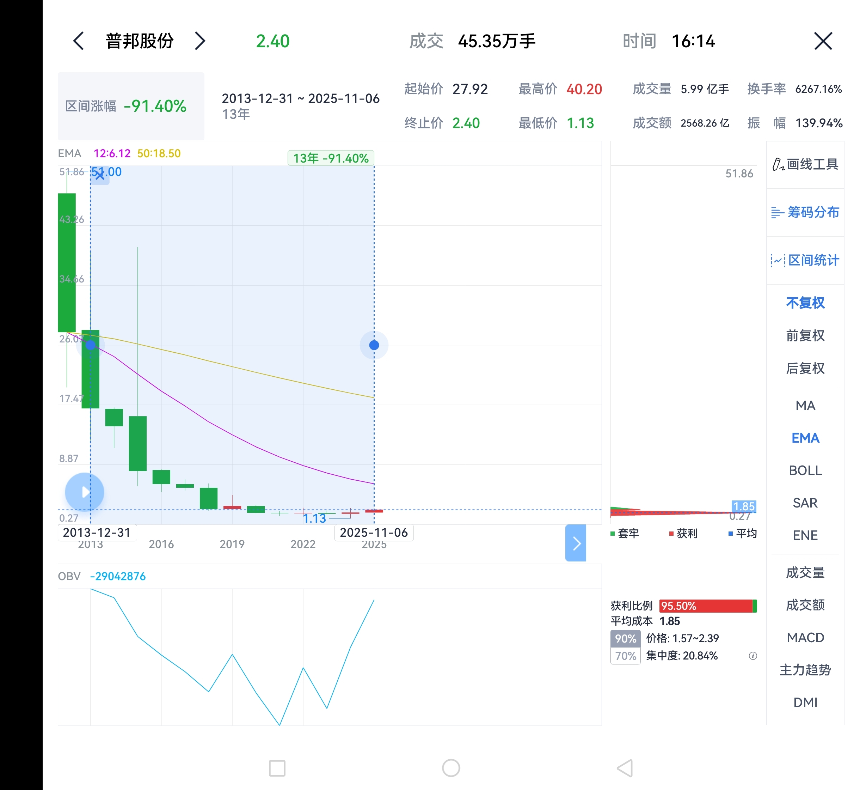This screenshot has width=860, height=790.
Task: Select 不复权 price adjustment mode
Action: coord(805,303)
